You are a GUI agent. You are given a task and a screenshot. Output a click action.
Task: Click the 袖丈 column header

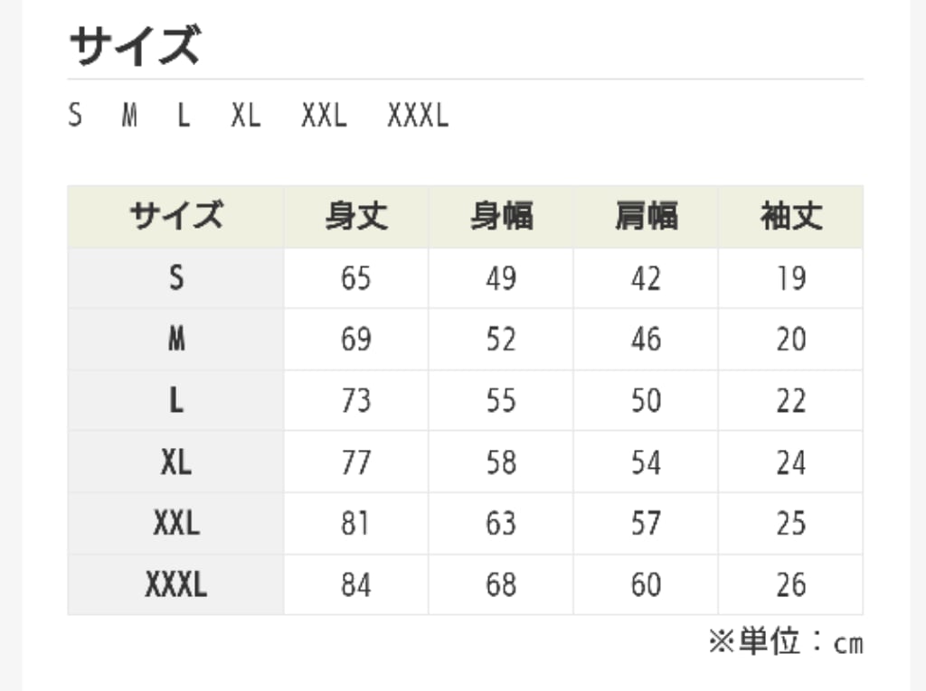click(x=790, y=217)
